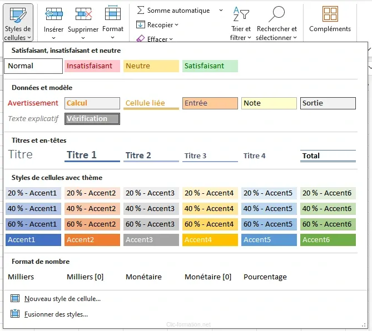This screenshot has width=372, height=331.
Task: Apply the Titre 1 heading style
Action: (92, 156)
